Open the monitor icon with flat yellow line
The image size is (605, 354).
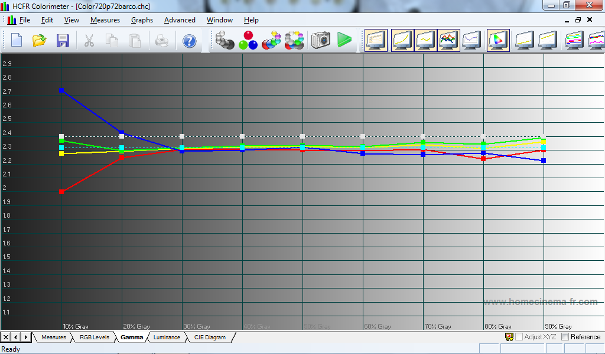point(525,41)
